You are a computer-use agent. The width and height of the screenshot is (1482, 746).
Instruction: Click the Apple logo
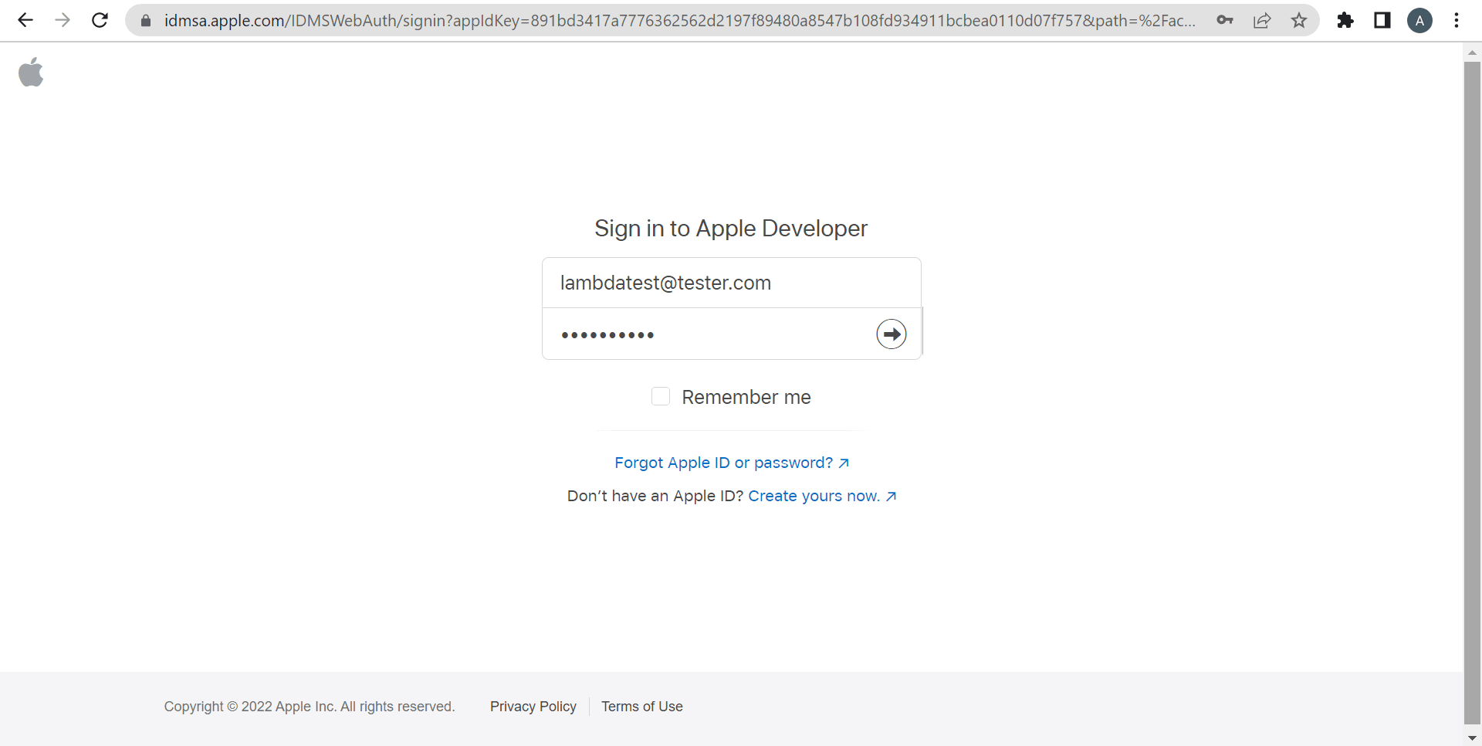point(31,72)
